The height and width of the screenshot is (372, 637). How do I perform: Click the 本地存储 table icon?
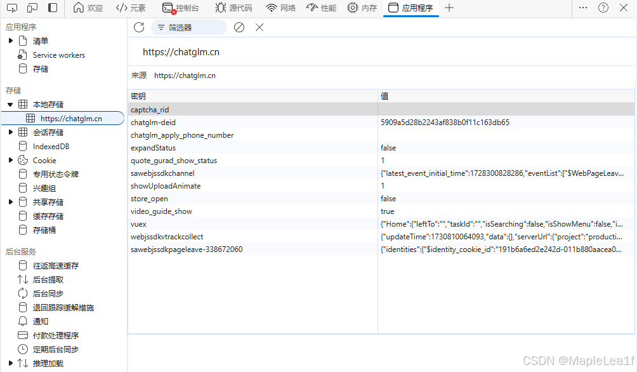click(x=23, y=105)
